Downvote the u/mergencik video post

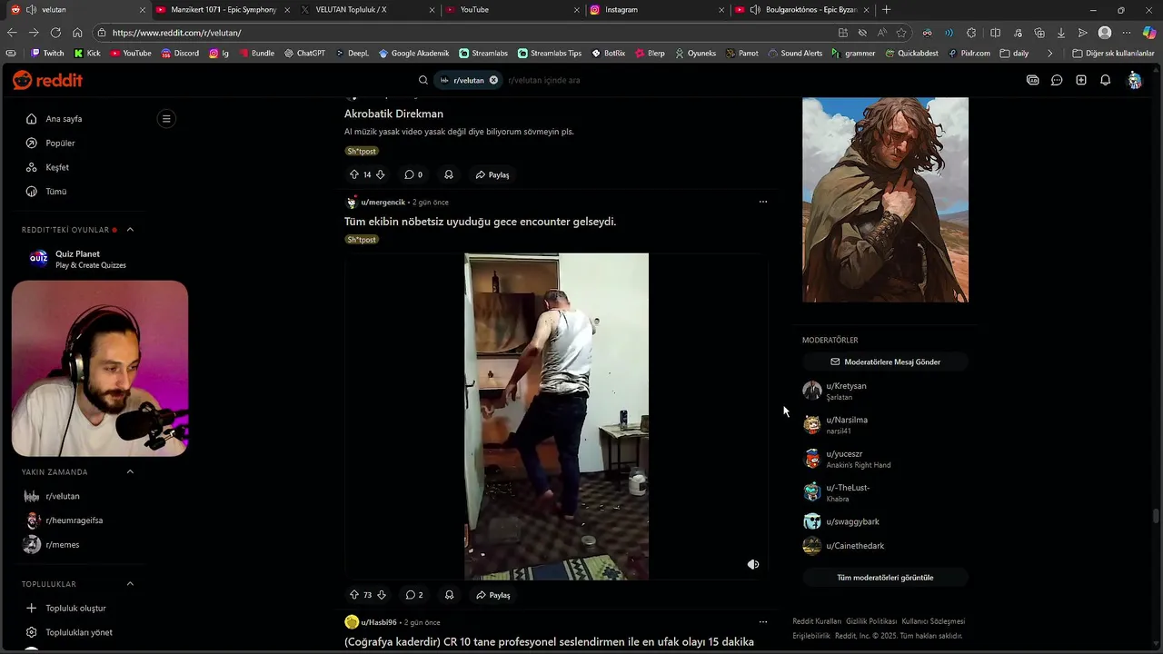click(x=382, y=595)
